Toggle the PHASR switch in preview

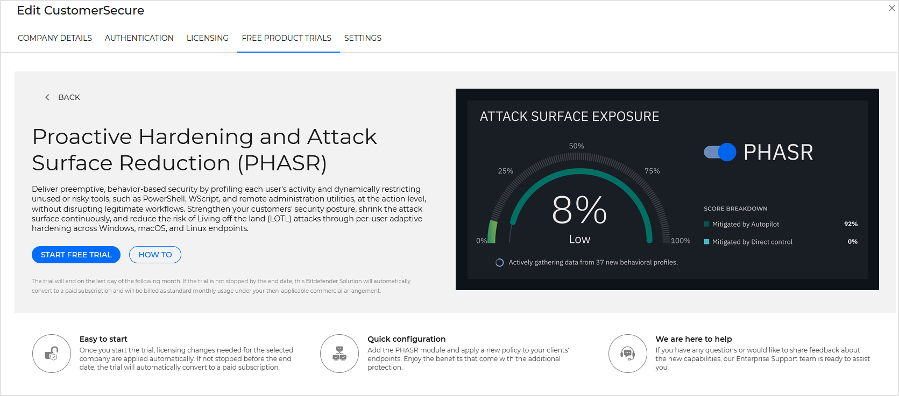pyautogui.click(x=720, y=153)
